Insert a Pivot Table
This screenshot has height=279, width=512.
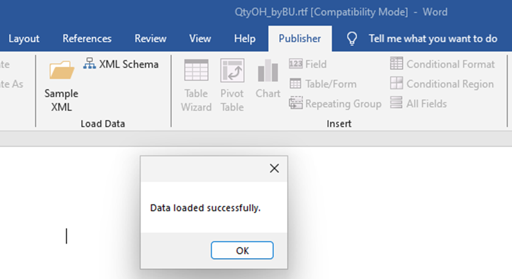pyautogui.click(x=232, y=86)
